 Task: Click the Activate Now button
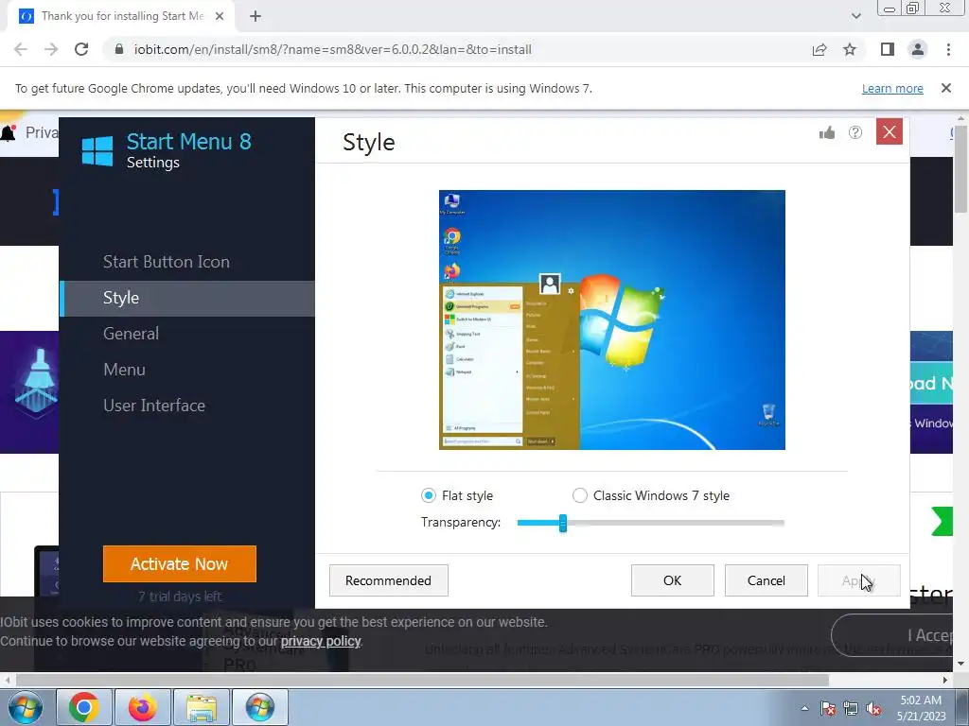click(x=179, y=563)
